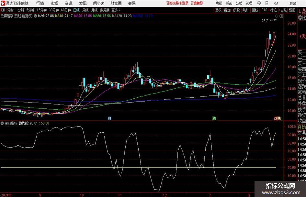This screenshot has width=306, height=197.
Task: Open the 公式 menu
Action: (239, 3)
